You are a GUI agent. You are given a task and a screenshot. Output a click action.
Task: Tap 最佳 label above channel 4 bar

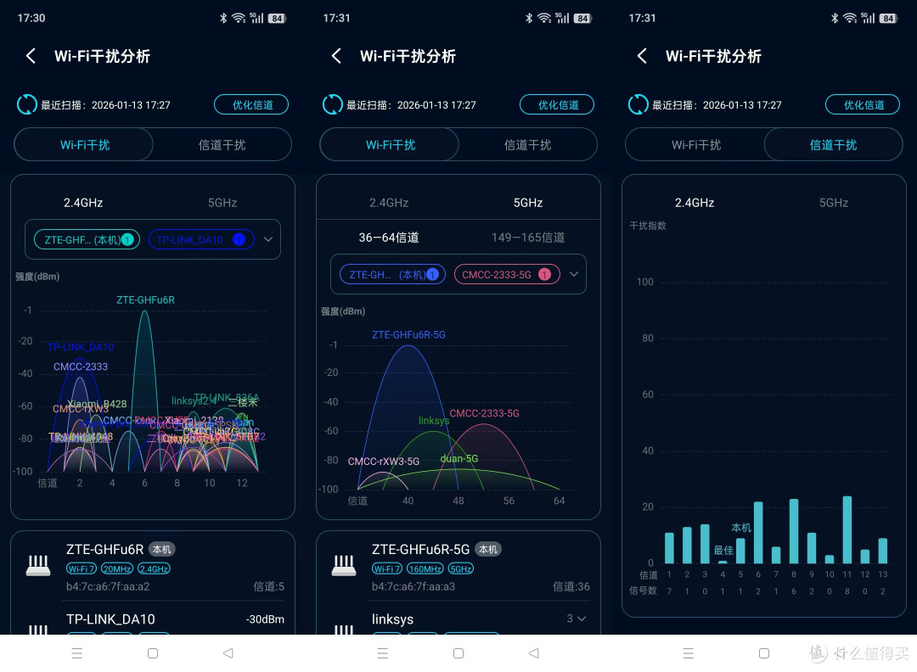[723, 551]
